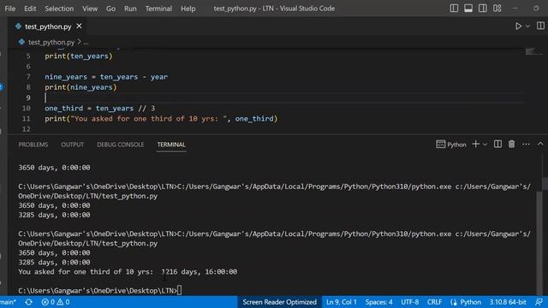The height and width of the screenshot is (308, 548).
Task: Open the new terminal launch profile dropdown
Action: tap(485, 145)
